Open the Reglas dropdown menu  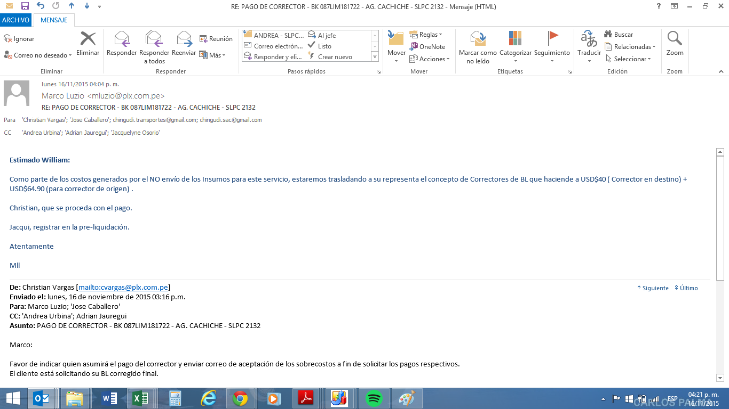coord(427,35)
